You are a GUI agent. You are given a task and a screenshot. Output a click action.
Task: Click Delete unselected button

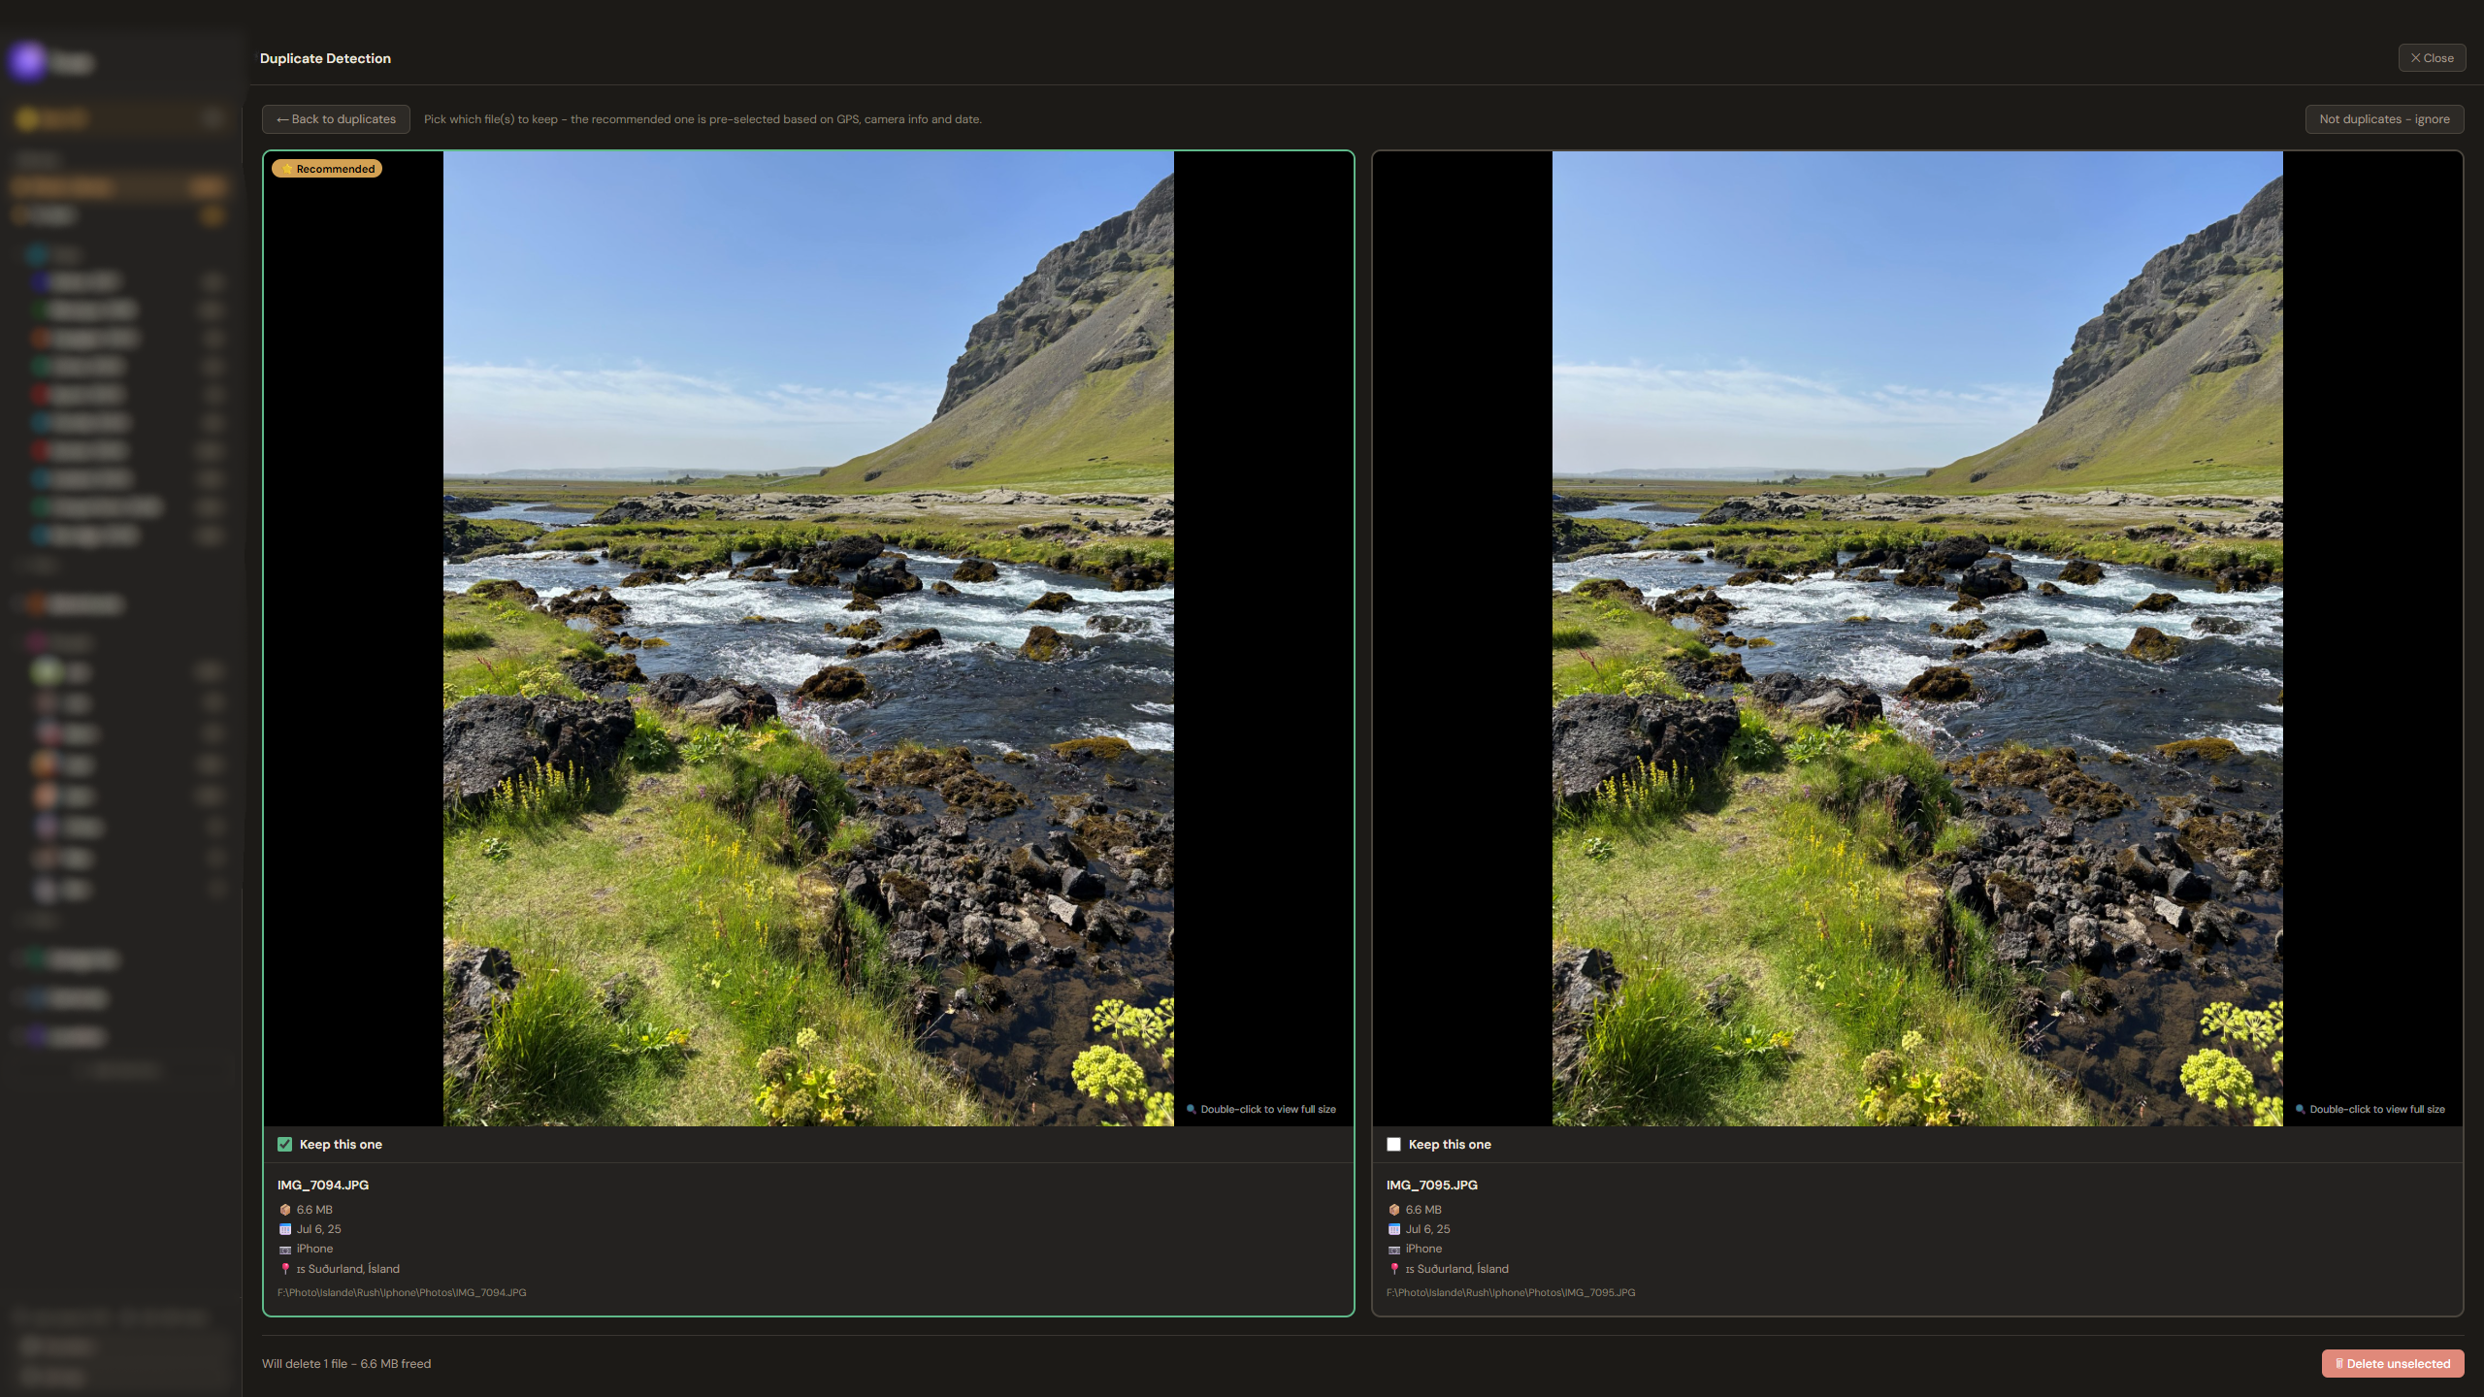2392,1363
